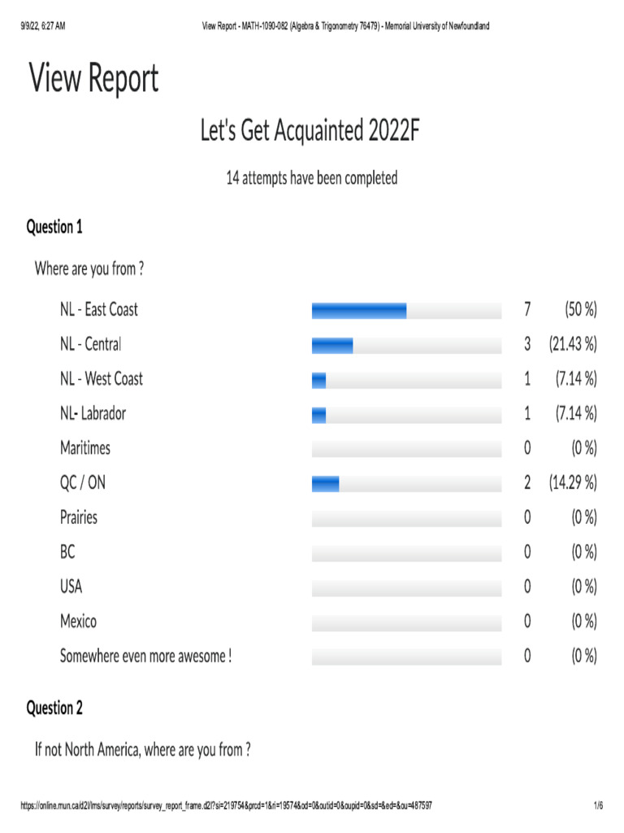This screenshot has width=624, height=833.
Task: Click the page header document title
Action: (344, 27)
